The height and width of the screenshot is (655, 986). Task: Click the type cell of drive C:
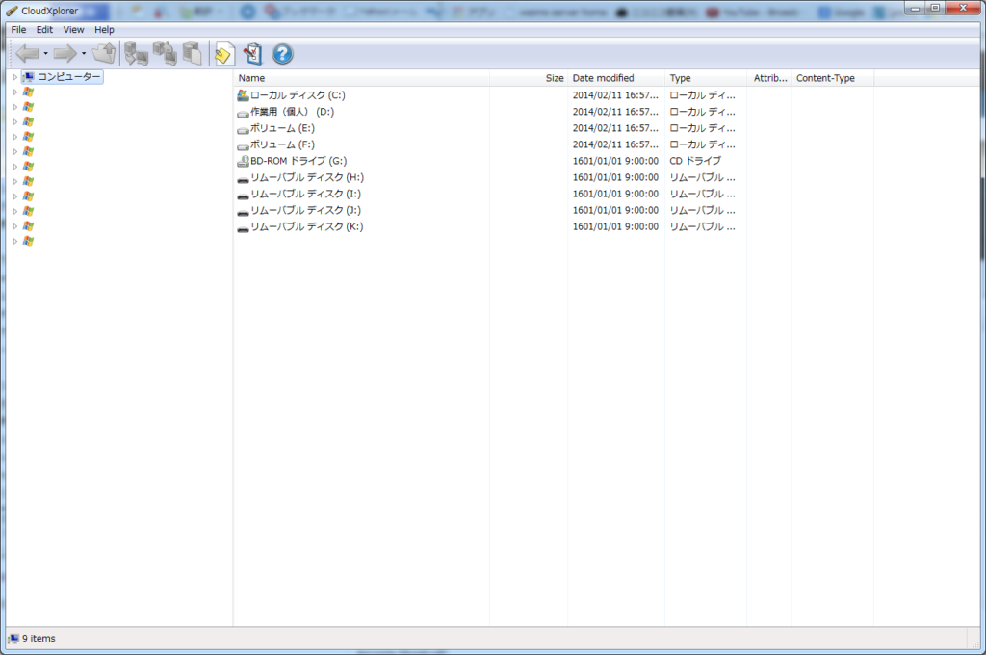point(702,95)
